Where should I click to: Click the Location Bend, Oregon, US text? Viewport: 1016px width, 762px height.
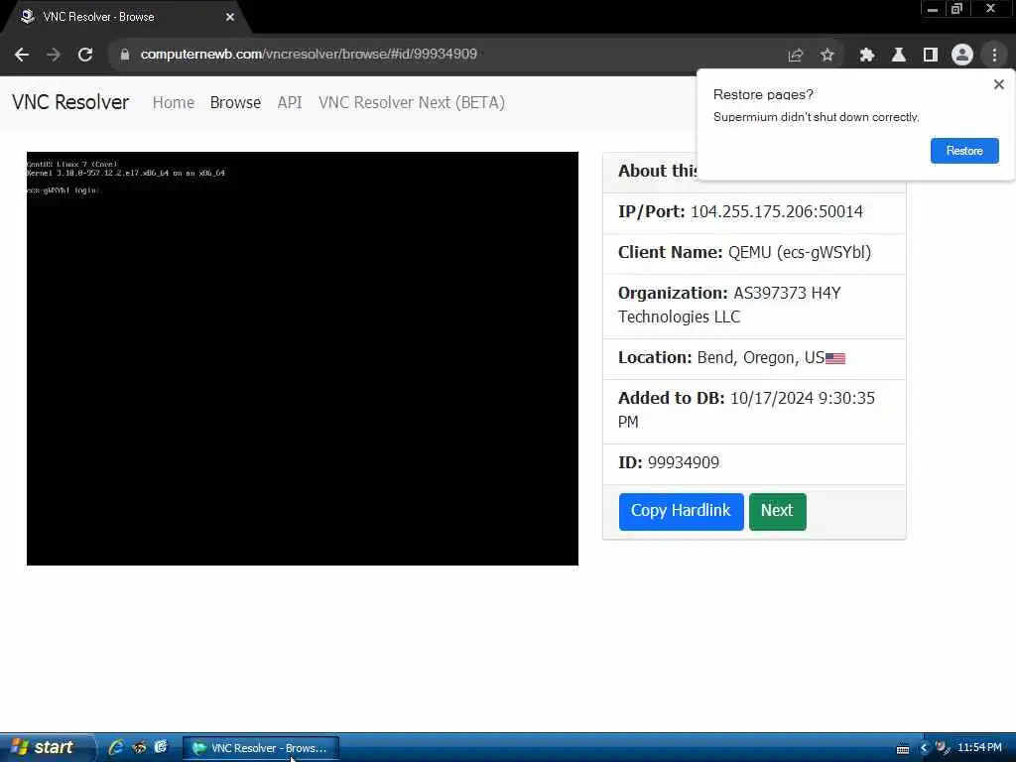(x=721, y=357)
